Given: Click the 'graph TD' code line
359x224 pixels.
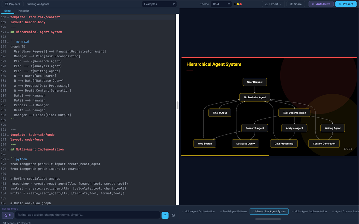Looking at the screenshot, I should point(18,47).
